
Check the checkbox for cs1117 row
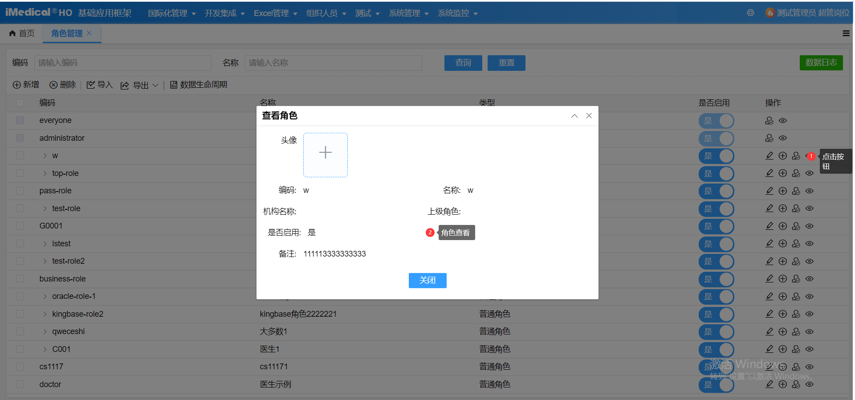click(20, 367)
